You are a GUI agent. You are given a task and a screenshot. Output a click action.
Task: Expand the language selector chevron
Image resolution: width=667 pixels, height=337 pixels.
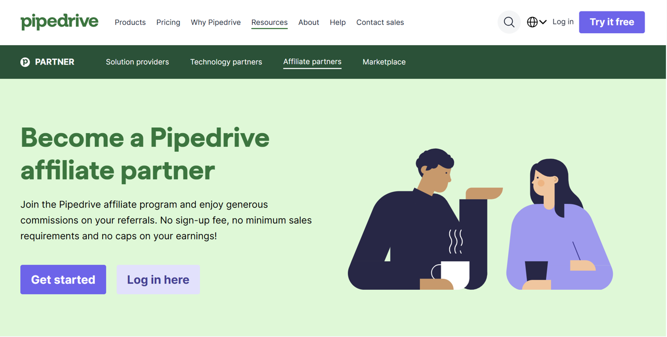(x=543, y=22)
